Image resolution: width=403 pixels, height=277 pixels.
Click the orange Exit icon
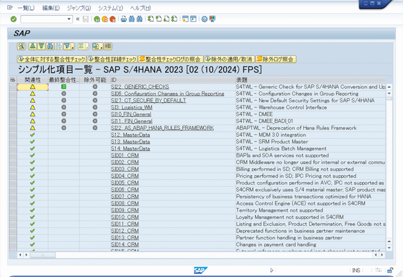(105, 19)
